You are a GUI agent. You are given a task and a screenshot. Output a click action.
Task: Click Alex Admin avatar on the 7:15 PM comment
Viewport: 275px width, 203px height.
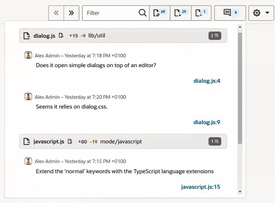tap(28, 161)
